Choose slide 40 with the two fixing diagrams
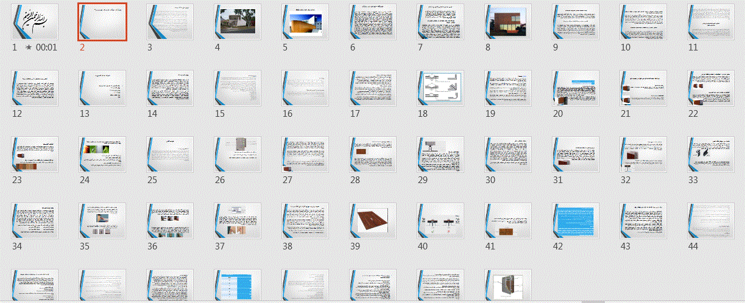This screenshot has width=745, height=303. (440, 220)
